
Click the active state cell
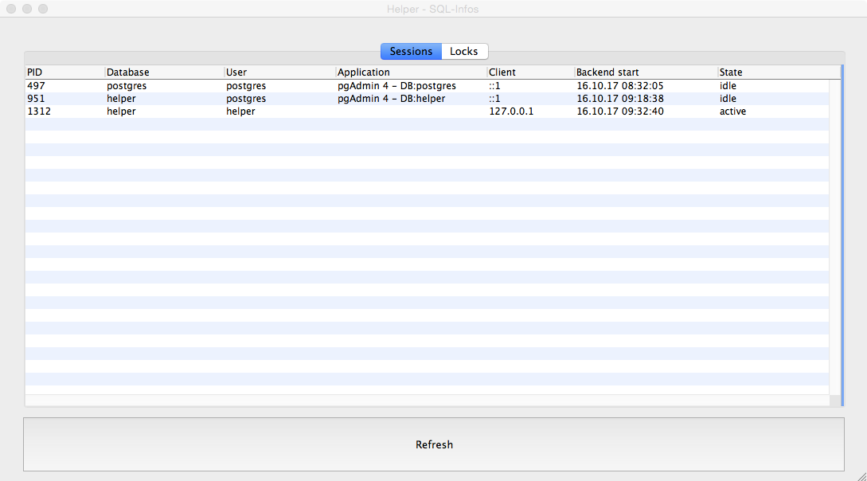coord(732,111)
